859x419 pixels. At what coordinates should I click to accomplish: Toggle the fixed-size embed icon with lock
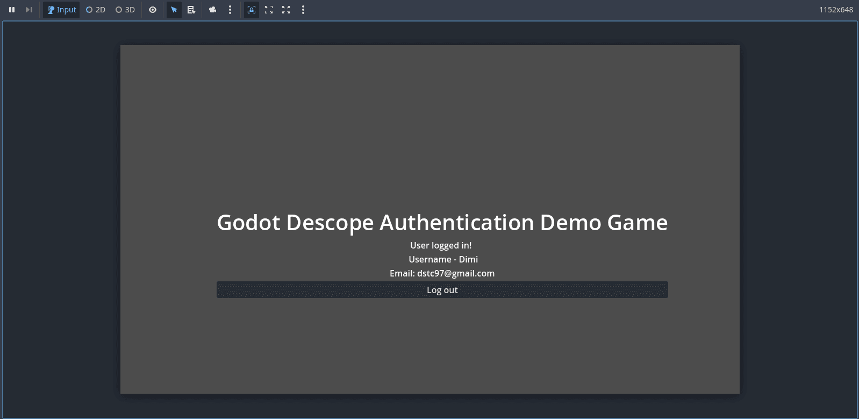pos(252,10)
